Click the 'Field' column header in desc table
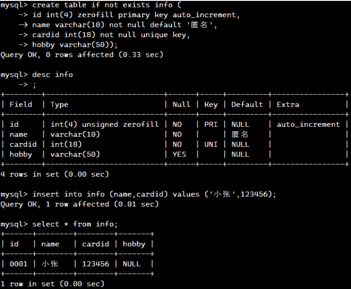This screenshot has width=351, height=289. coord(21,104)
